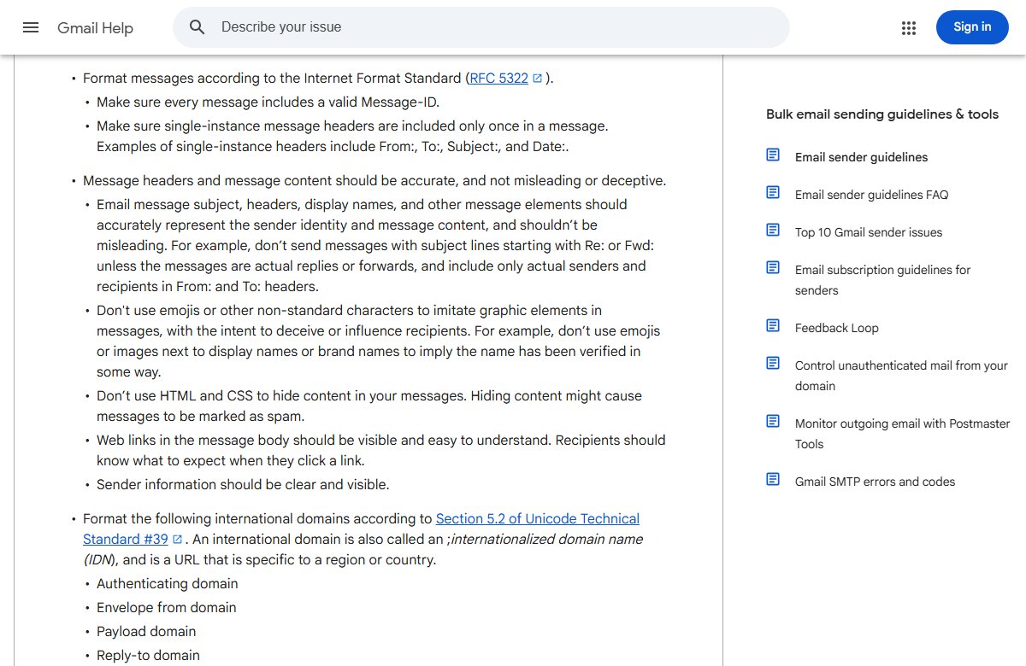Click the italic 'internationalized domain name' text
The image size is (1026, 666).
(546, 540)
